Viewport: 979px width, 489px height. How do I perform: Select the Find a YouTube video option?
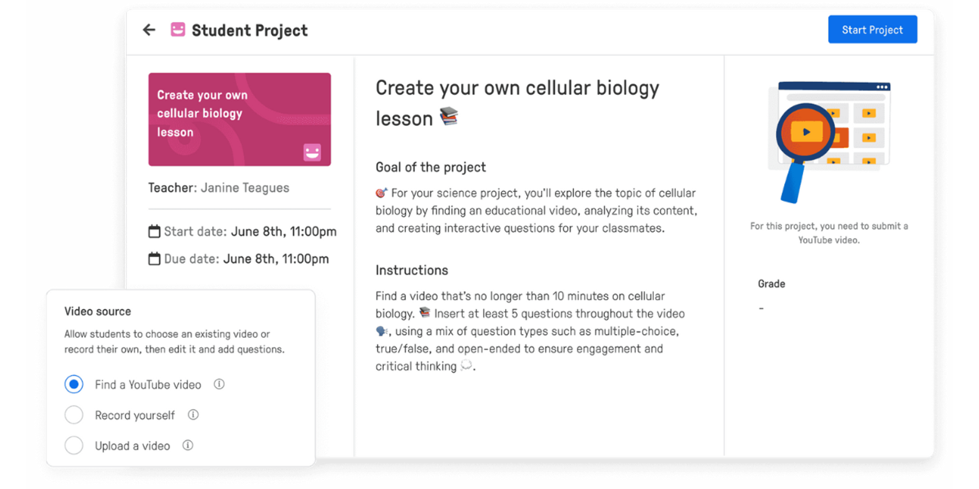click(73, 384)
